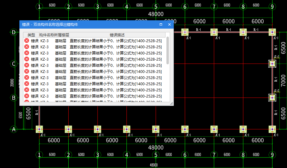Select footing at axis A and 6 intersection
The image size is (287, 168).
(185, 129)
